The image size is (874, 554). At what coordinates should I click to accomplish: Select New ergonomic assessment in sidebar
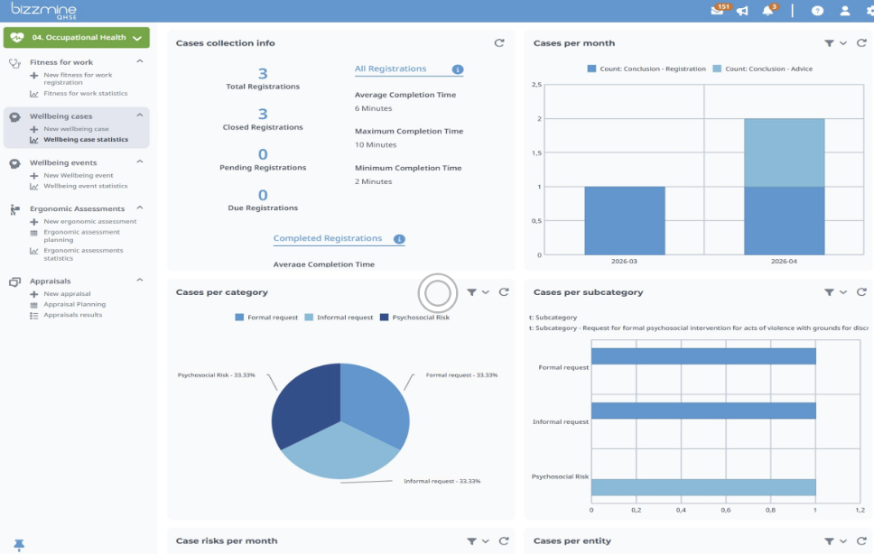point(89,221)
